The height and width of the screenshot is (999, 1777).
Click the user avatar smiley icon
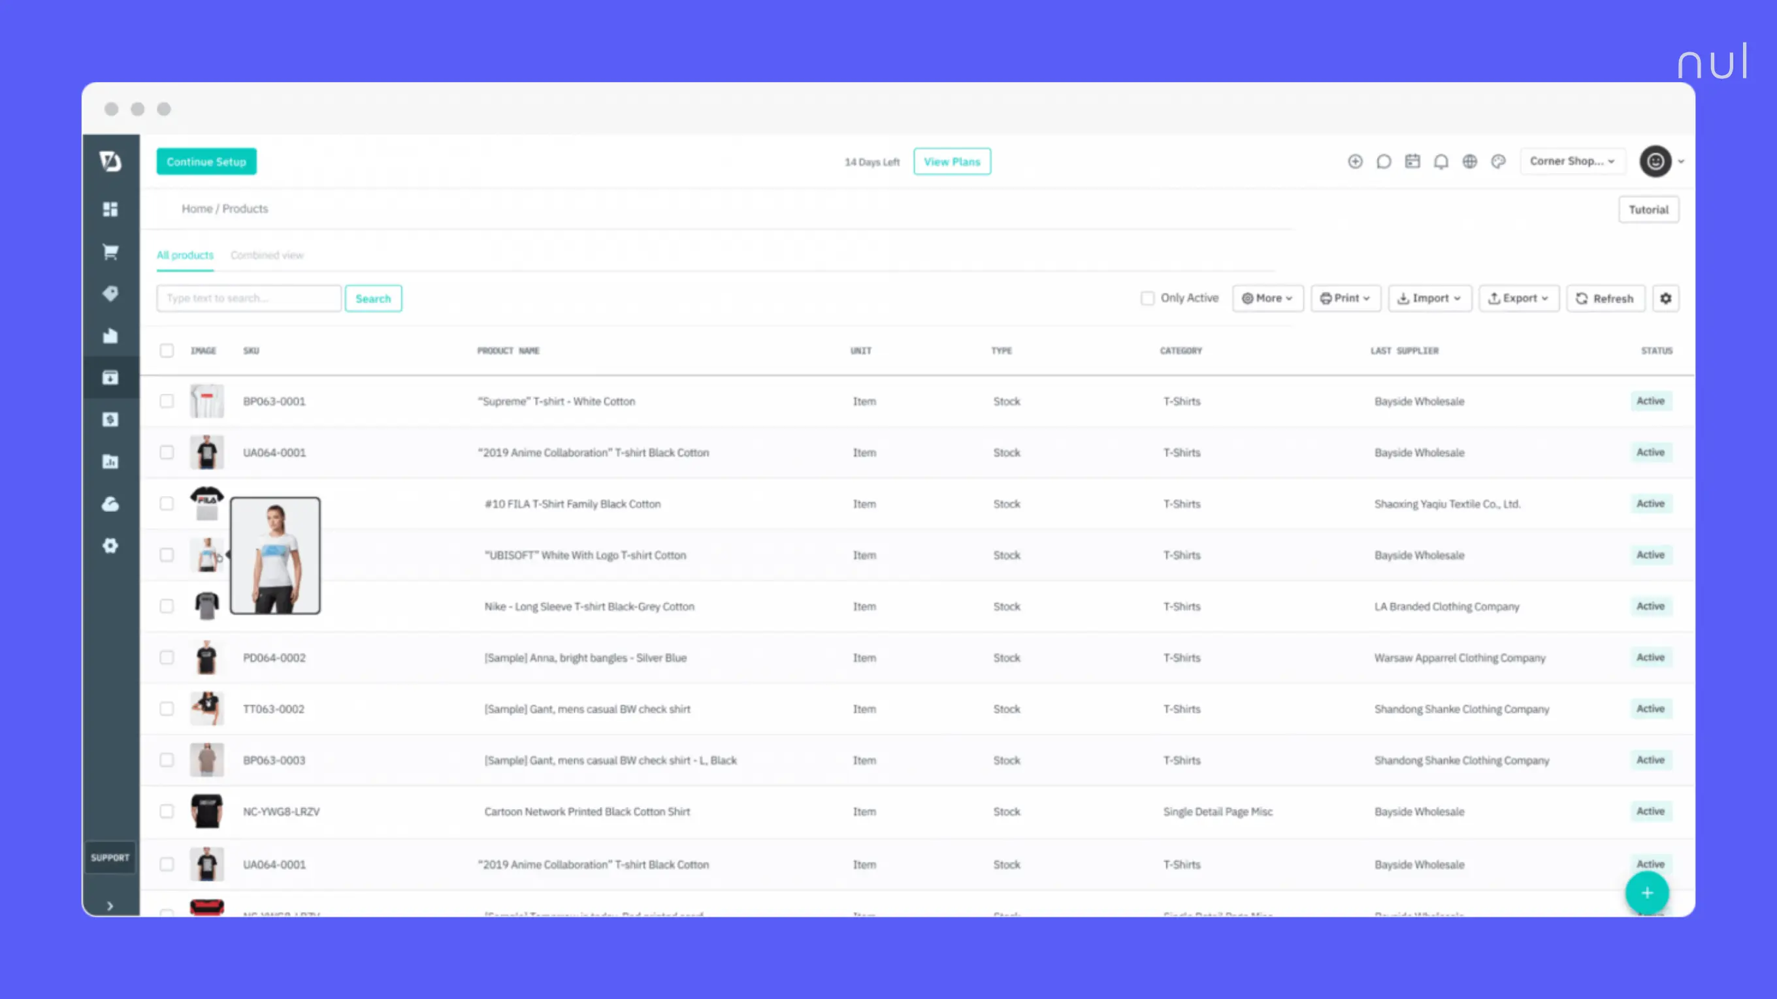pyautogui.click(x=1655, y=161)
